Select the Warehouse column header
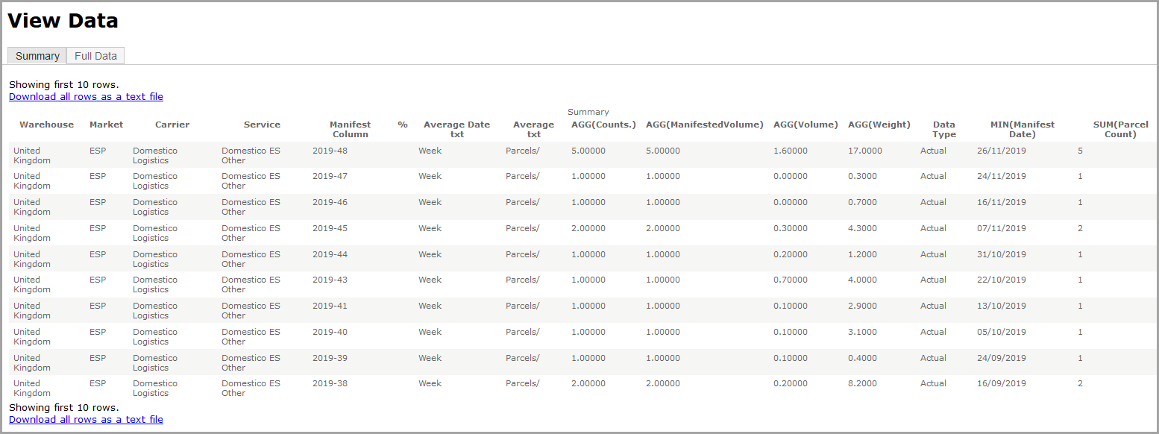This screenshot has height=434, width=1159. coord(47,125)
